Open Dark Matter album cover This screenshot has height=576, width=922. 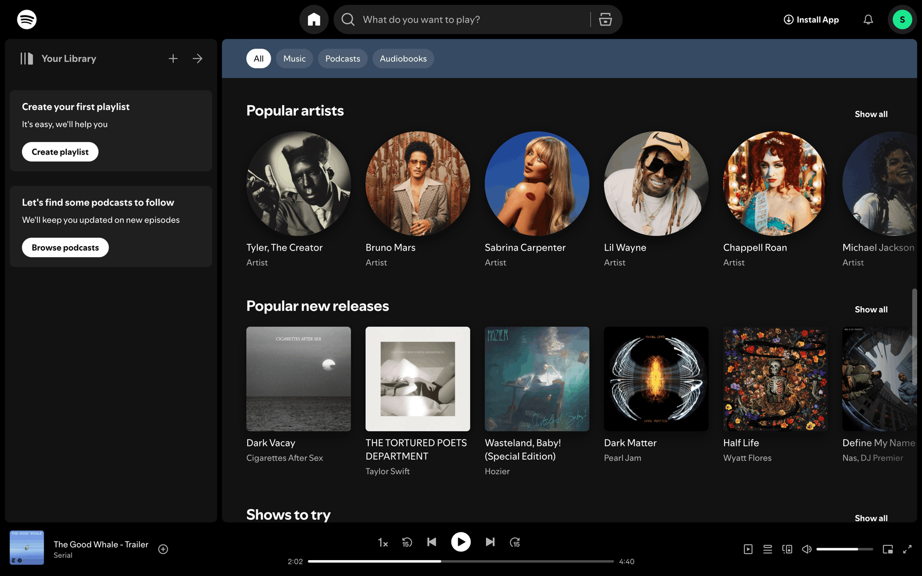coord(656,379)
